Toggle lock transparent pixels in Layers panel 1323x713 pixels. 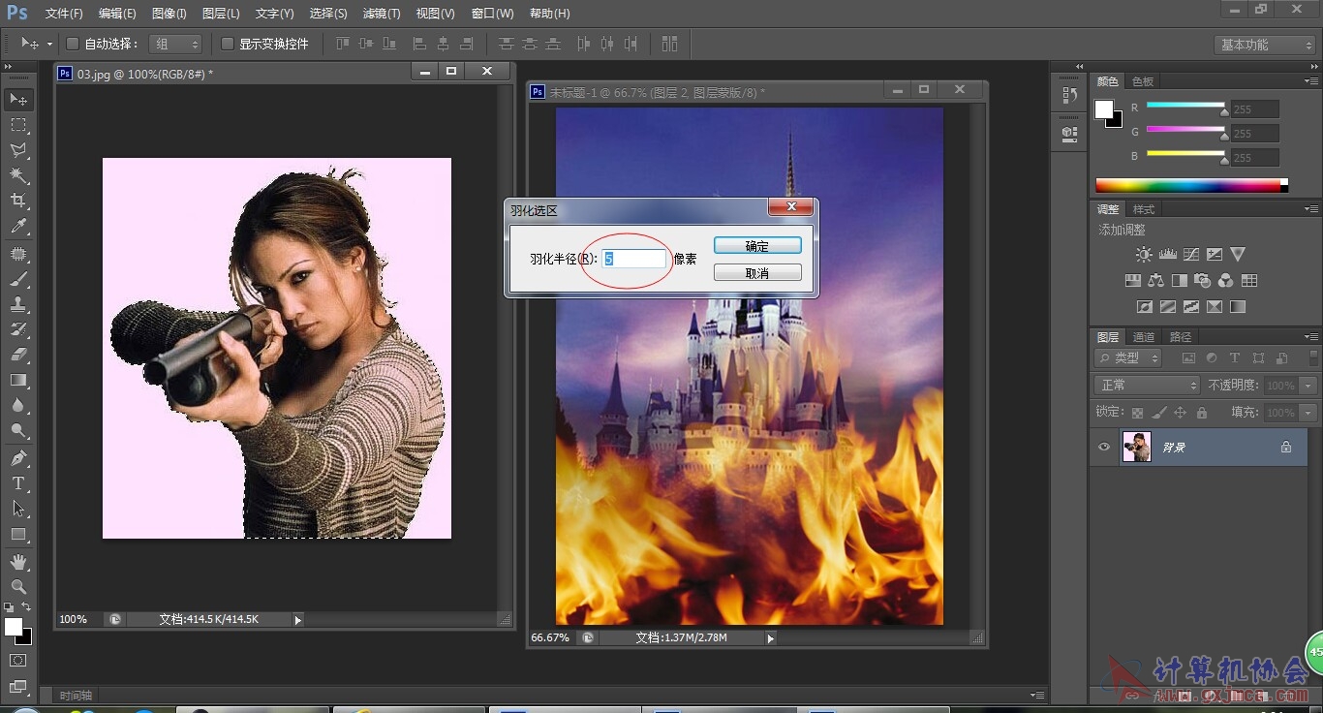[x=1137, y=413]
